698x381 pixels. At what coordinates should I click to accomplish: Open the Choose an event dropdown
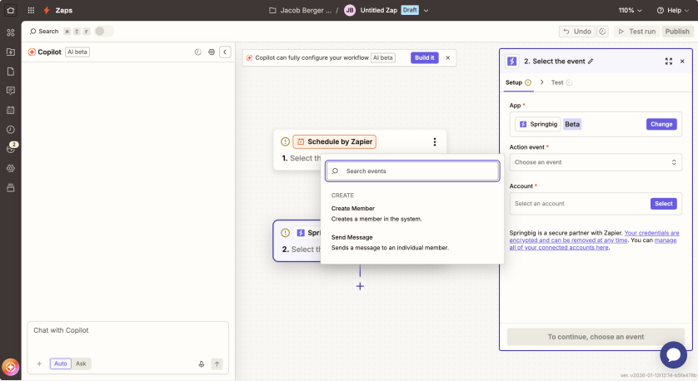(596, 162)
